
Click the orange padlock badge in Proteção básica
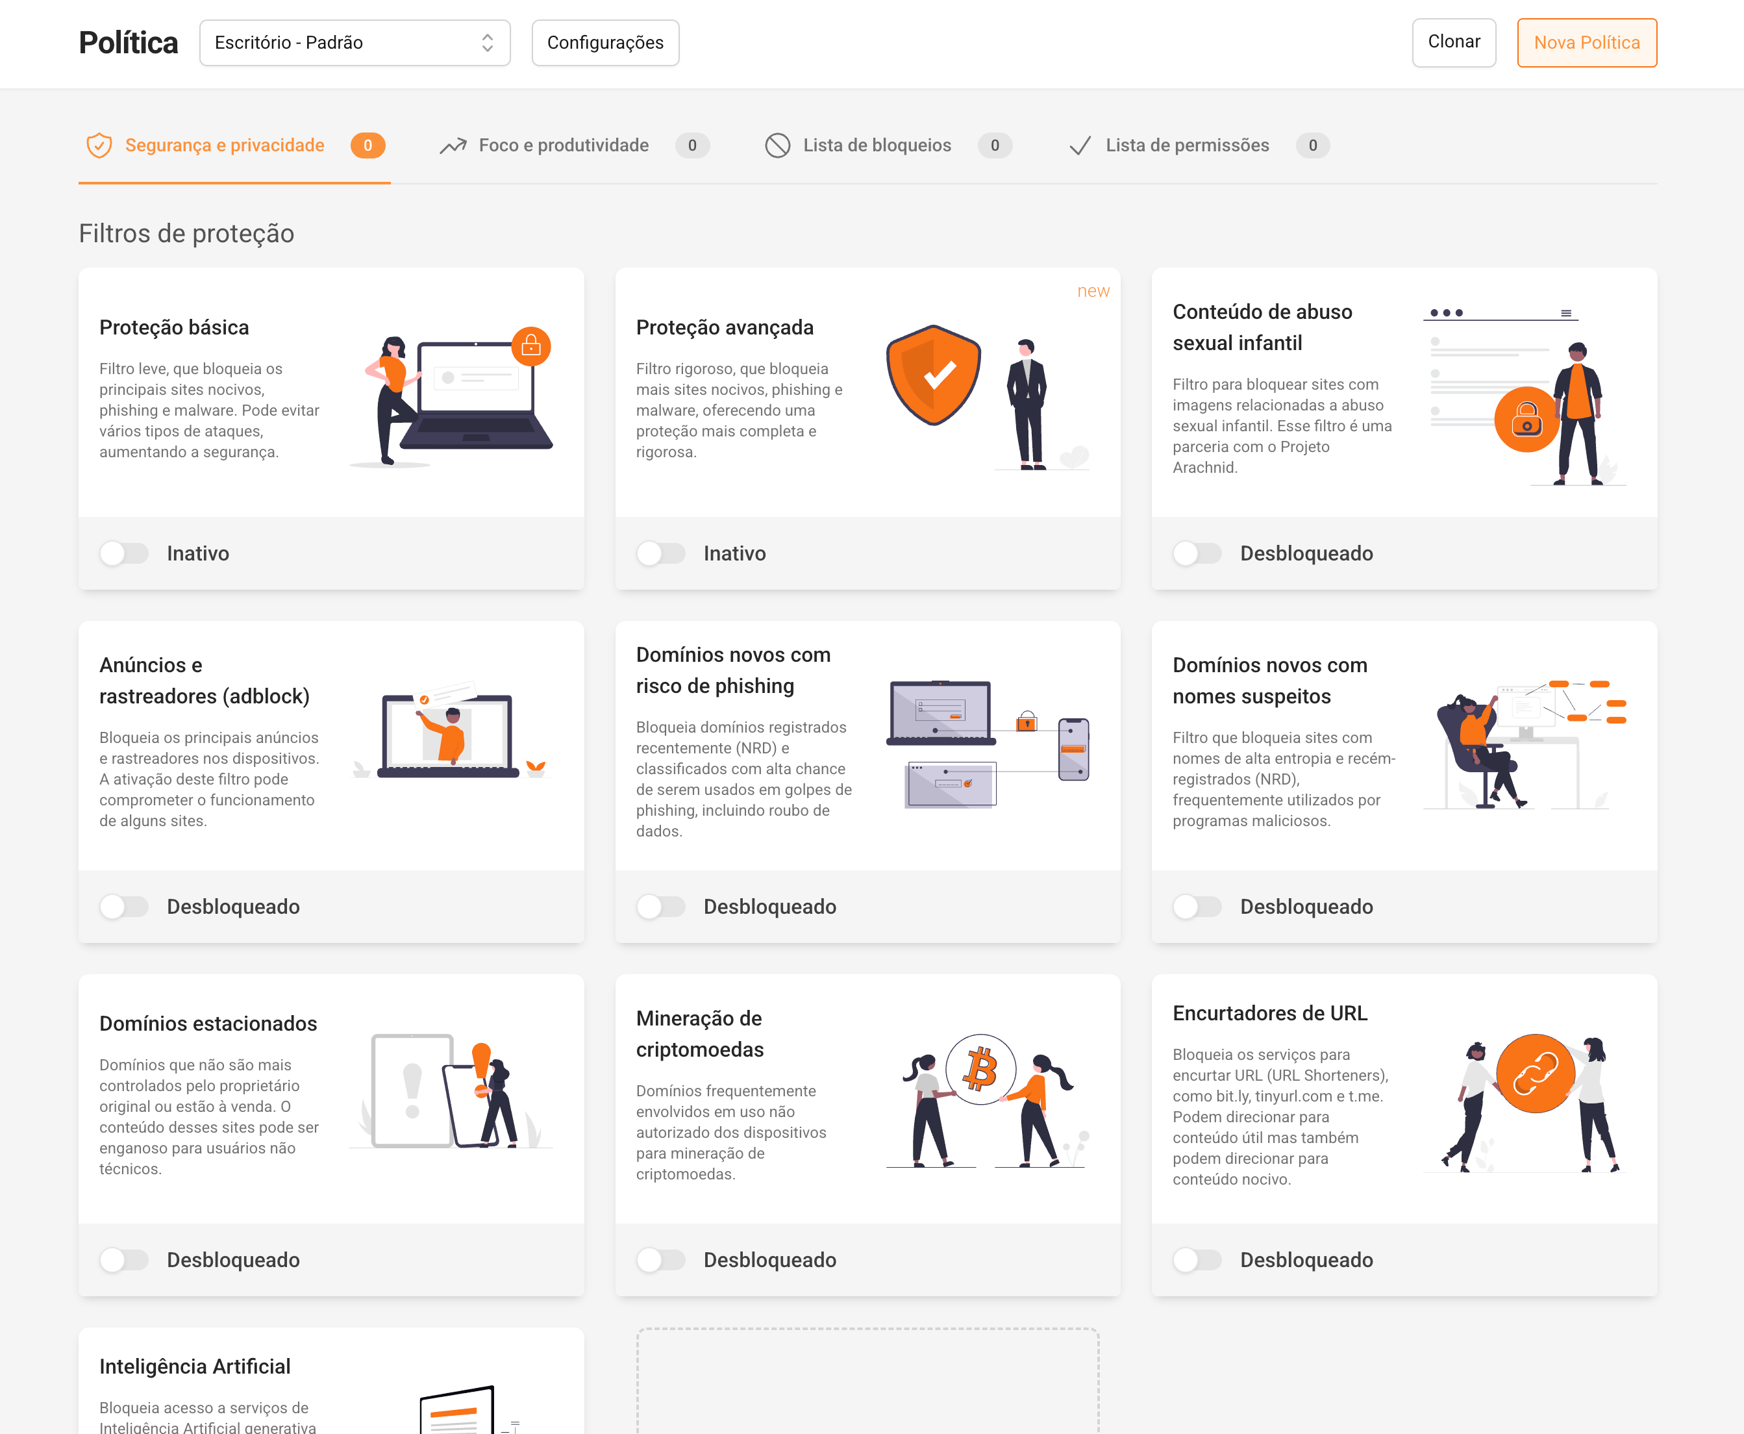click(x=531, y=346)
